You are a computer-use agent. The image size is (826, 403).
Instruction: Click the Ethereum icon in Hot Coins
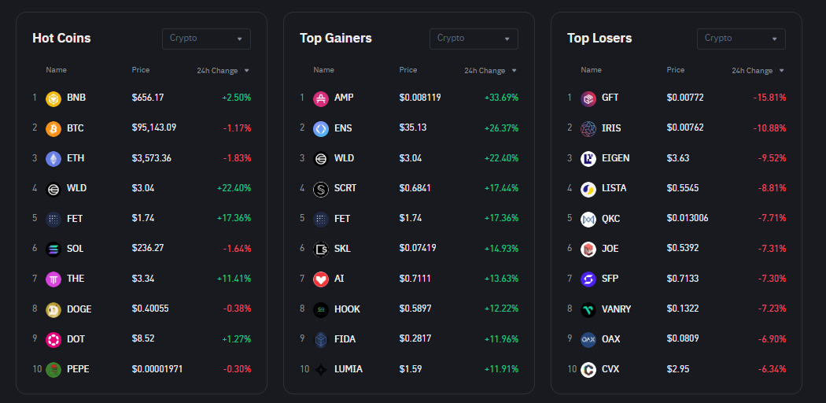point(53,158)
